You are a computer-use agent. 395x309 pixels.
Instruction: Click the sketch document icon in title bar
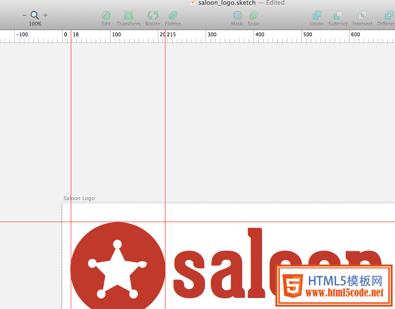[193, 3]
